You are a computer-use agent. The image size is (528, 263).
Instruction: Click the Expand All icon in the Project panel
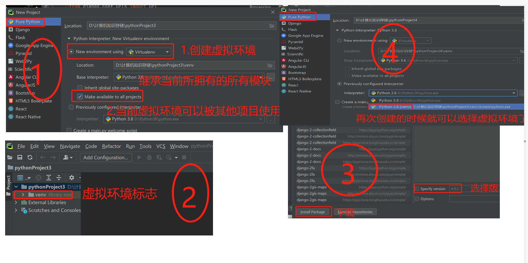click(x=49, y=178)
